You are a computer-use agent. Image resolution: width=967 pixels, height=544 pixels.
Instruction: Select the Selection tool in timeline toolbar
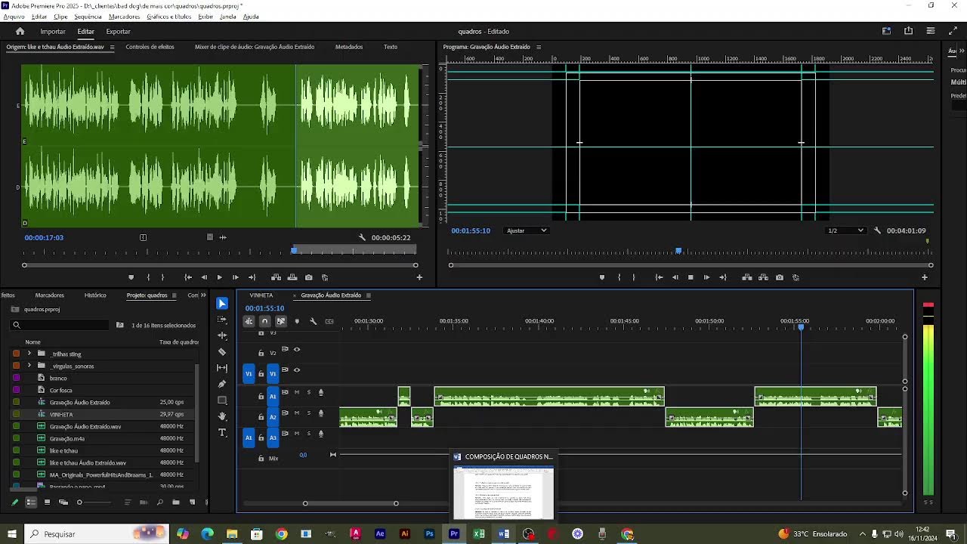pyautogui.click(x=222, y=303)
